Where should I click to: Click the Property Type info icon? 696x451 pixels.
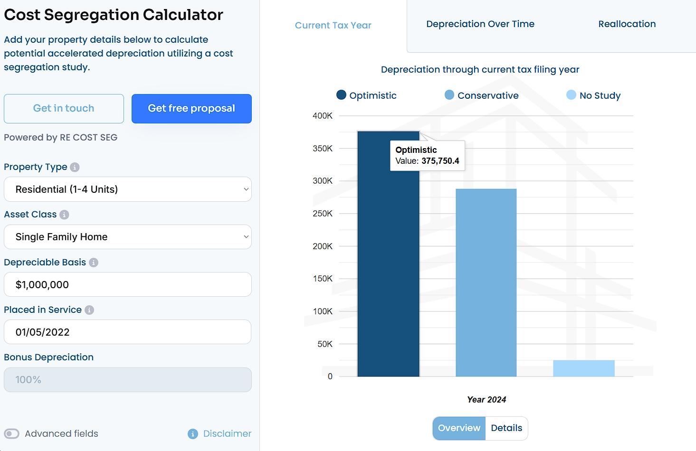point(75,167)
